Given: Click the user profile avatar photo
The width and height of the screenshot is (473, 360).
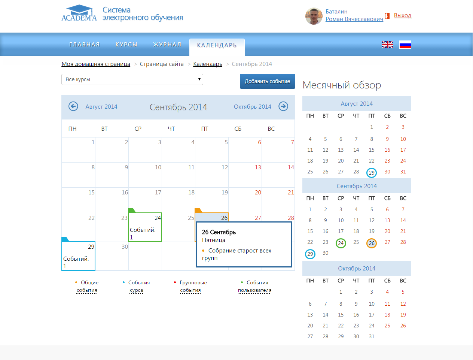Looking at the screenshot, I should point(314,16).
